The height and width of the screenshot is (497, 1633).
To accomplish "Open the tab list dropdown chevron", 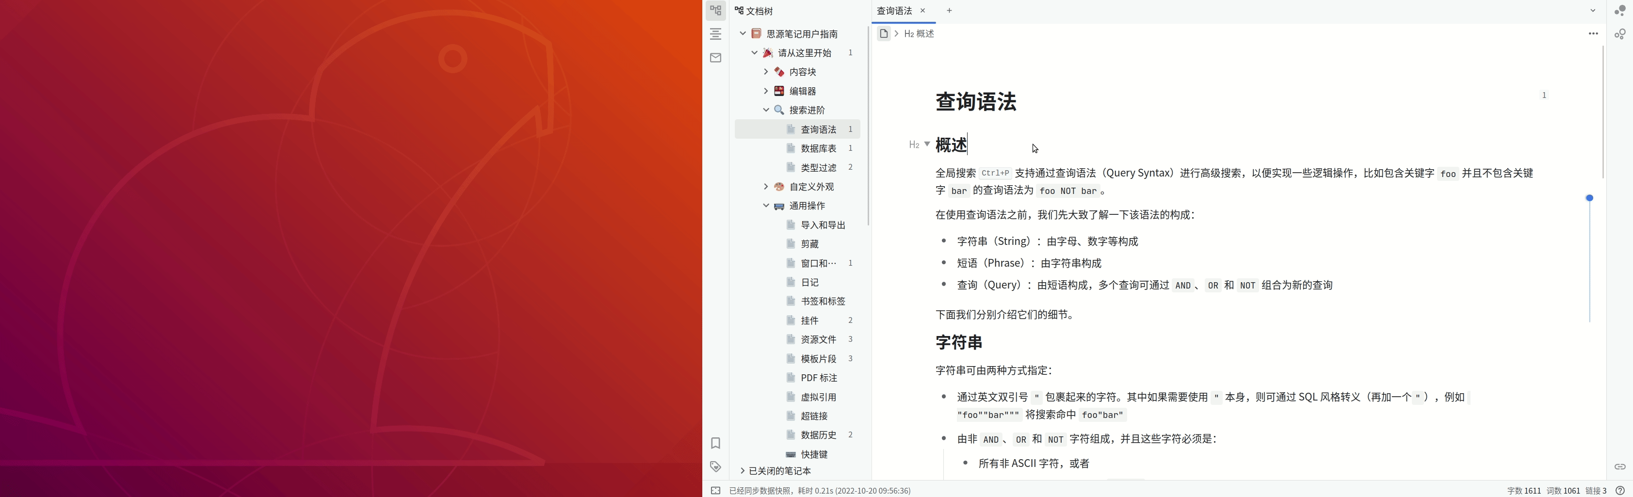I will (1592, 10).
